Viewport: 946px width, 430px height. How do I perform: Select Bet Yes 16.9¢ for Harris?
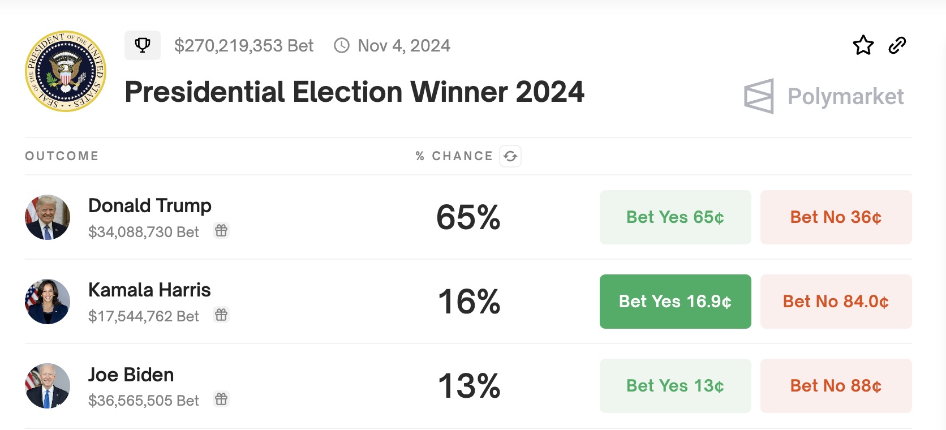[675, 302]
